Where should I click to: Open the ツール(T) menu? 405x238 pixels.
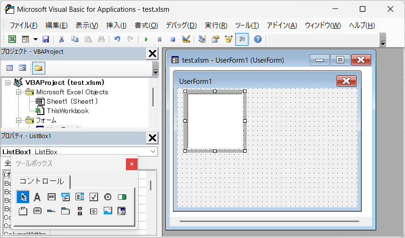point(247,25)
